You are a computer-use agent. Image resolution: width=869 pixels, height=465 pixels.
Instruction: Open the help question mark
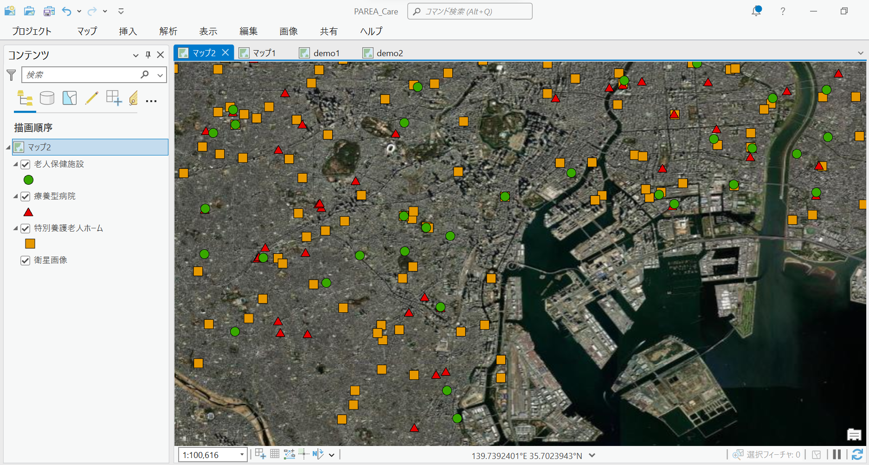click(x=783, y=11)
